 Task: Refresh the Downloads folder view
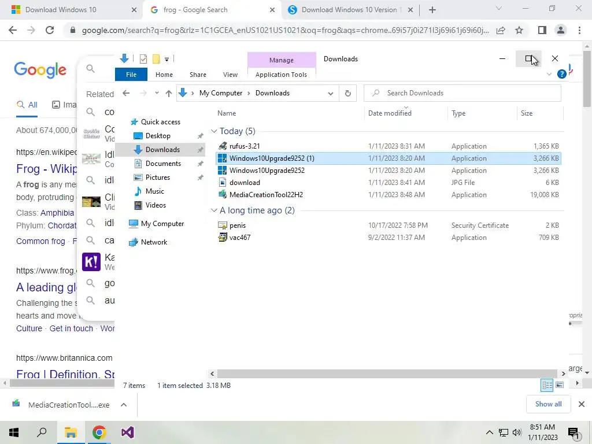point(347,93)
